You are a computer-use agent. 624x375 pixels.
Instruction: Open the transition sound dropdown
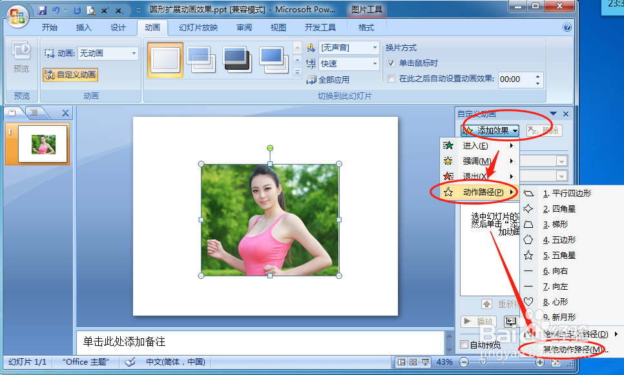375,48
